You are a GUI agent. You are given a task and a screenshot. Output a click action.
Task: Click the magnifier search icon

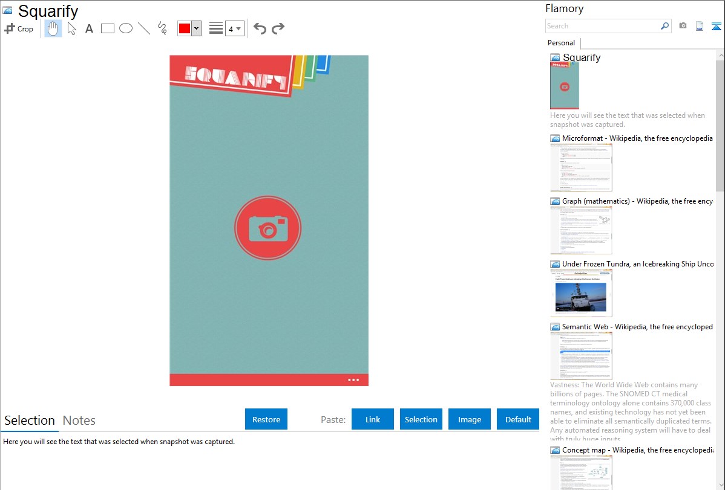pyautogui.click(x=664, y=26)
